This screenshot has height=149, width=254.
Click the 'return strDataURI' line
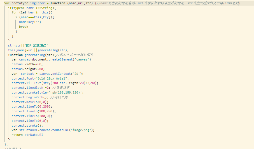27,135
